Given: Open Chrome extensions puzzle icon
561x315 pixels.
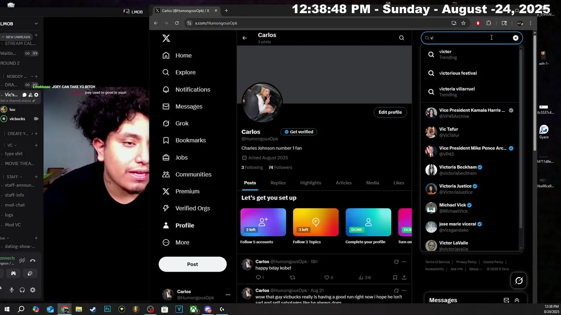Looking at the screenshot, I should pyautogui.click(x=489, y=23).
